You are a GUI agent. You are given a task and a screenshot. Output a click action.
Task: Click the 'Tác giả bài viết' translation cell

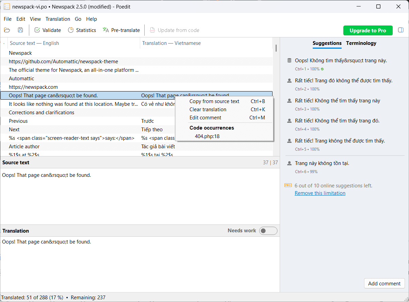coord(158,147)
